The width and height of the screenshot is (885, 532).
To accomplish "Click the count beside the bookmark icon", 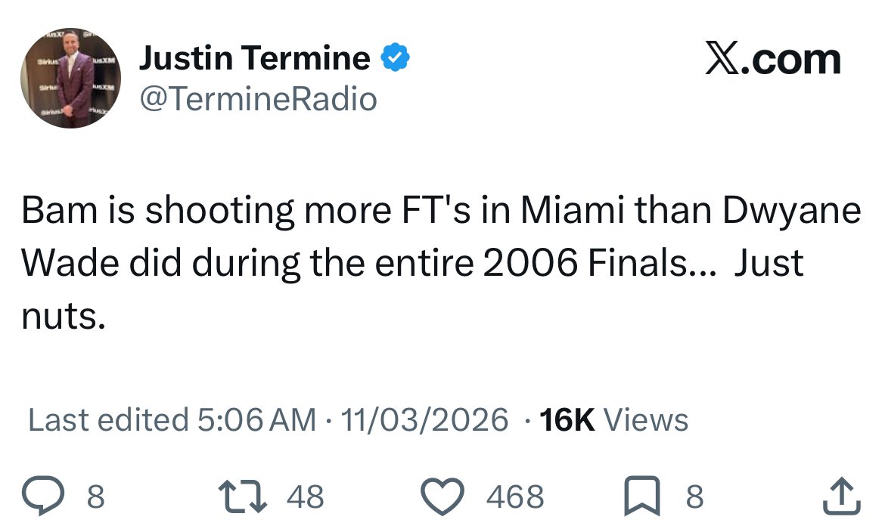I will pos(694,497).
